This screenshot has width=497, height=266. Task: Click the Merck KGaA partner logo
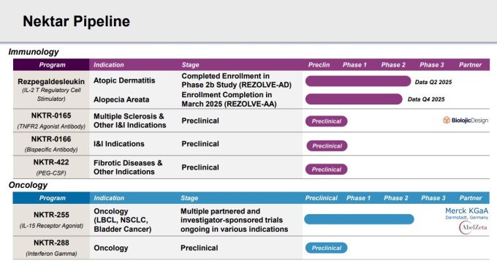[x=466, y=213]
